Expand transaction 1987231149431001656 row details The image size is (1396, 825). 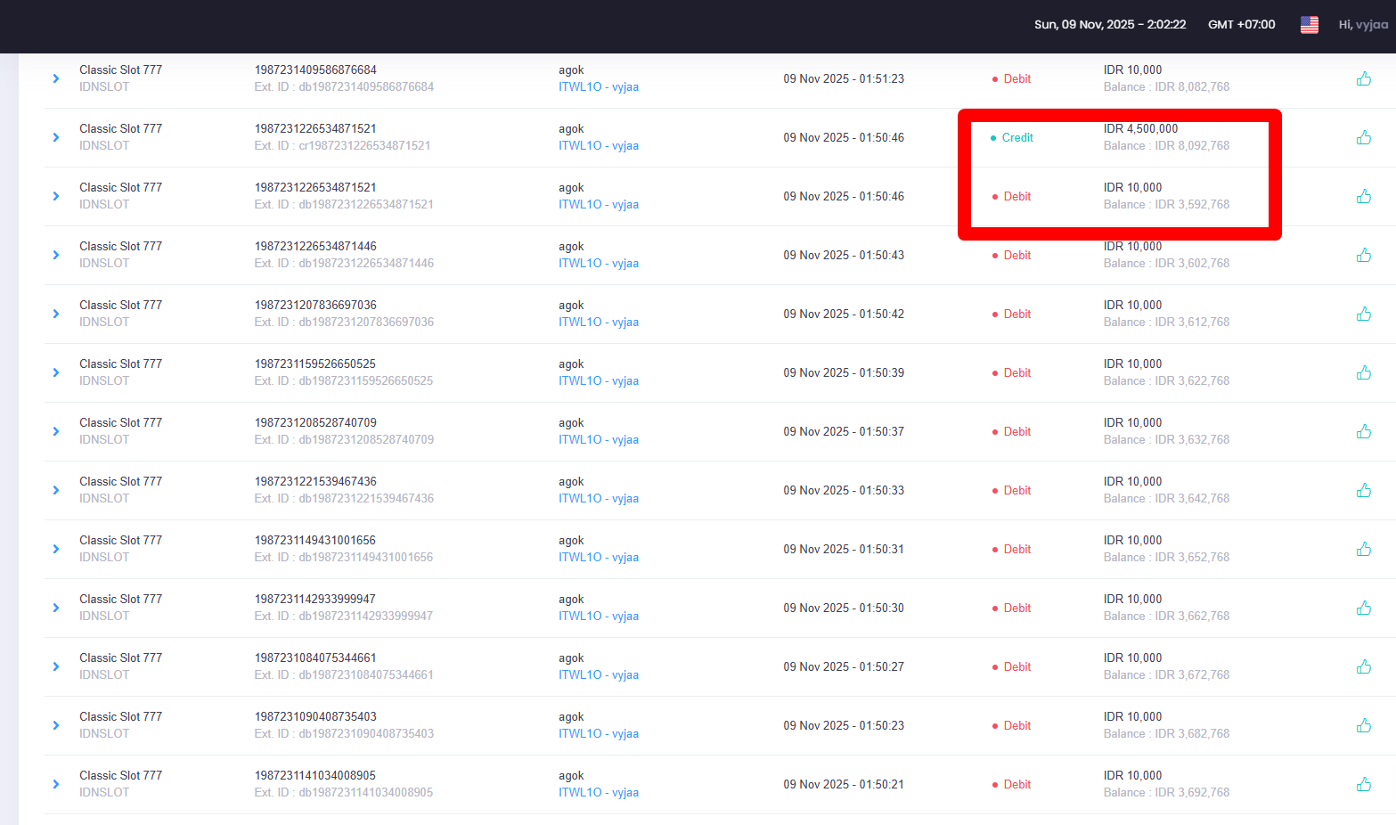pos(56,549)
